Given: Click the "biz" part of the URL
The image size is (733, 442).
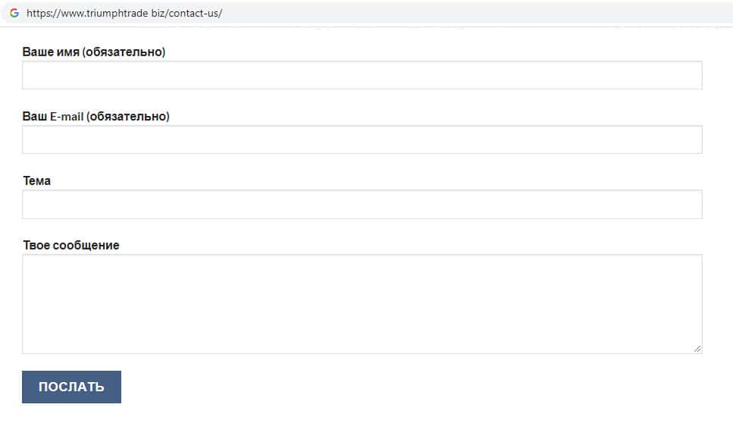Looking at the screenshot, I should [x=158, y=14].
